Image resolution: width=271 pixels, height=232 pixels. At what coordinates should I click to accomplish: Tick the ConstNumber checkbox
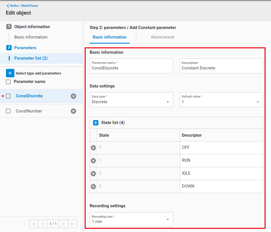(8, 111)
